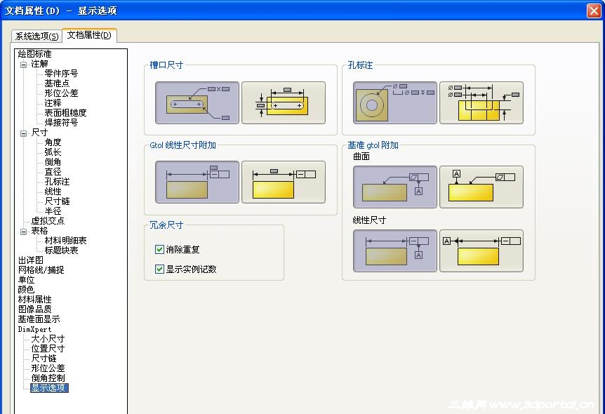Select 出详图 tree item
This screenshot has width=605, height=414.
pyautogui.click(x=30, y=260)
